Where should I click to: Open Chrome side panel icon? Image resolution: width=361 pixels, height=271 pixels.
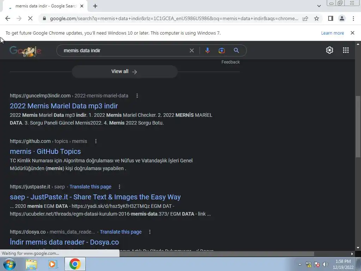point(331,18)
